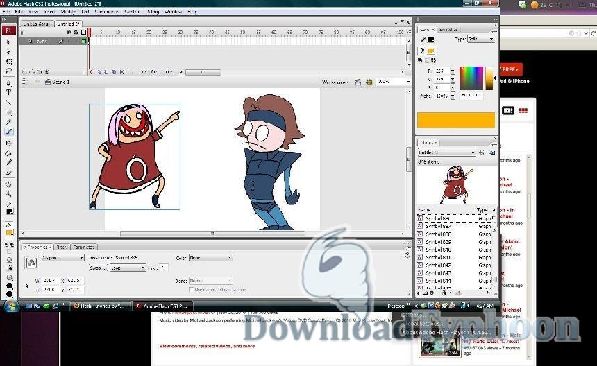Screen dimensions: 597x366
Task: Select the Paint Bucket tool
Action: click(9, 153)
